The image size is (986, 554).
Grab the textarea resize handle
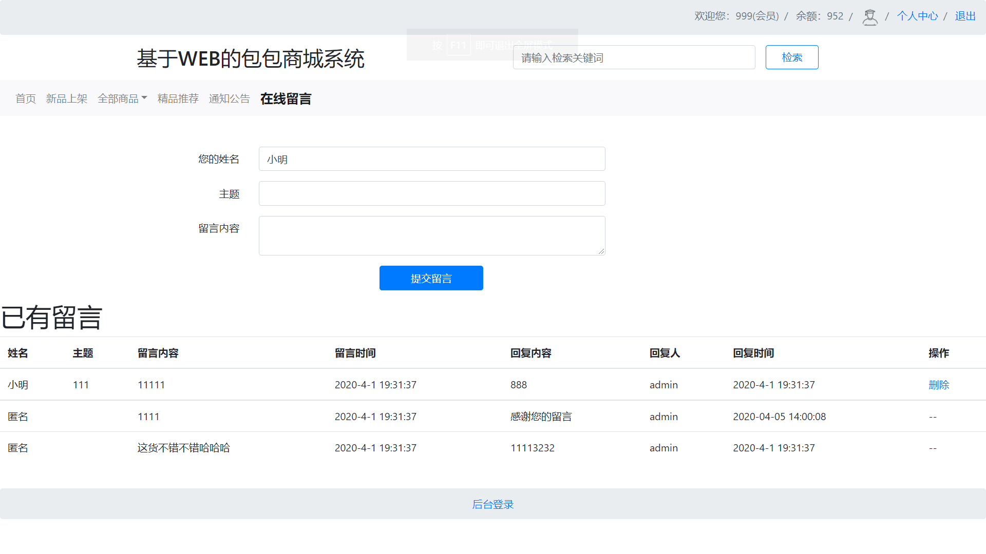601,251
